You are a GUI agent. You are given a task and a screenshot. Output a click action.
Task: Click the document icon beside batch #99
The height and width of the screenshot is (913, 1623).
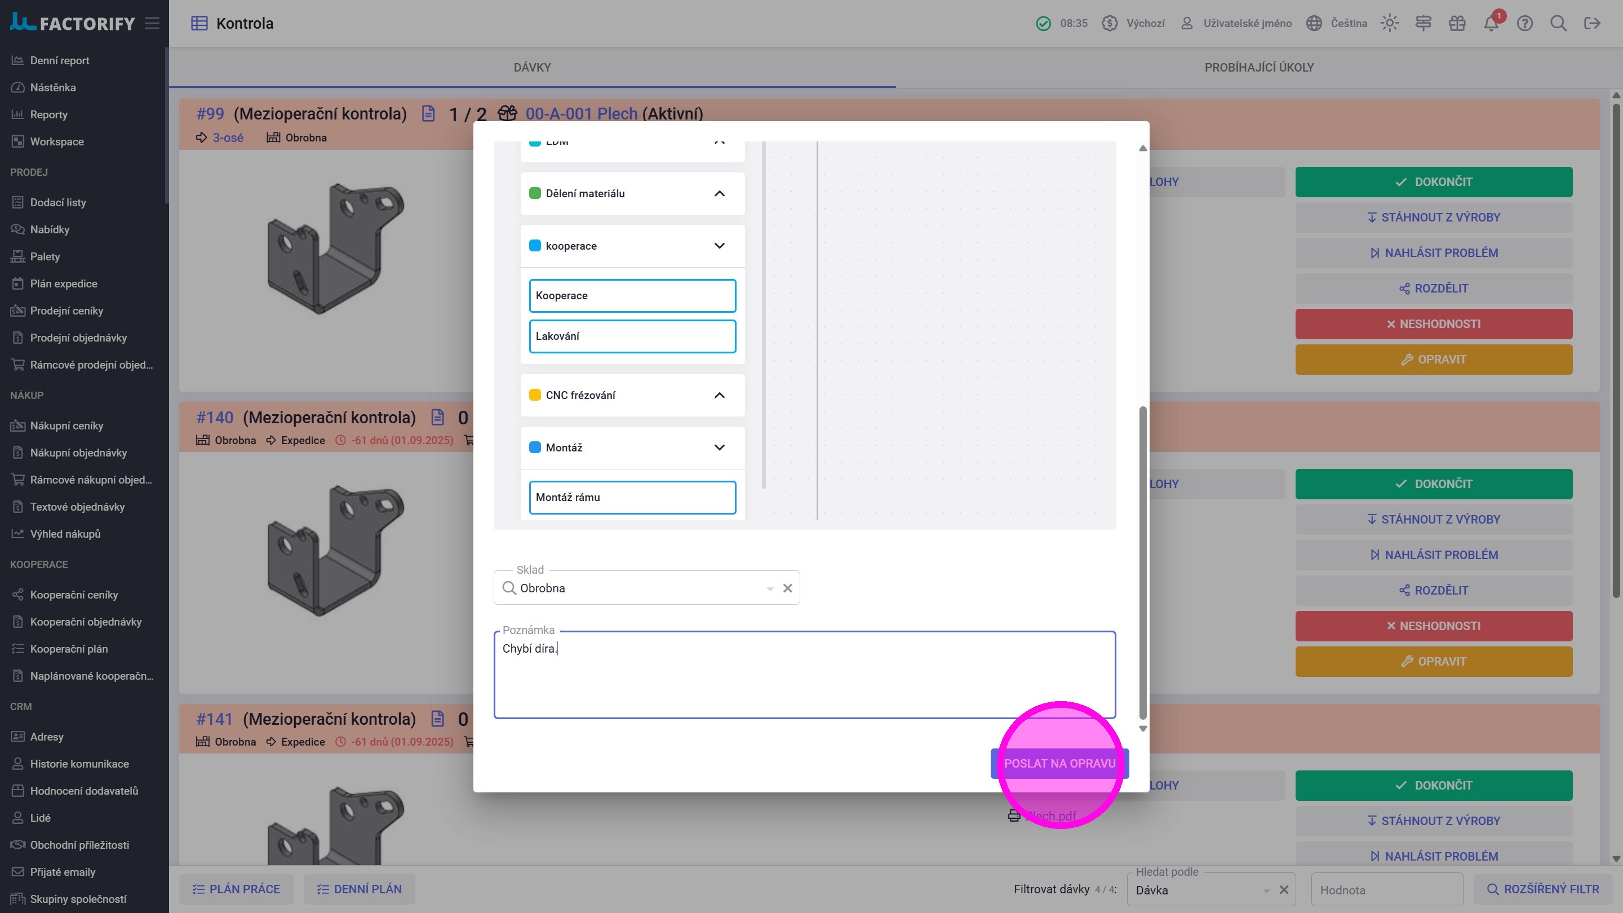[x=428, y=114]
